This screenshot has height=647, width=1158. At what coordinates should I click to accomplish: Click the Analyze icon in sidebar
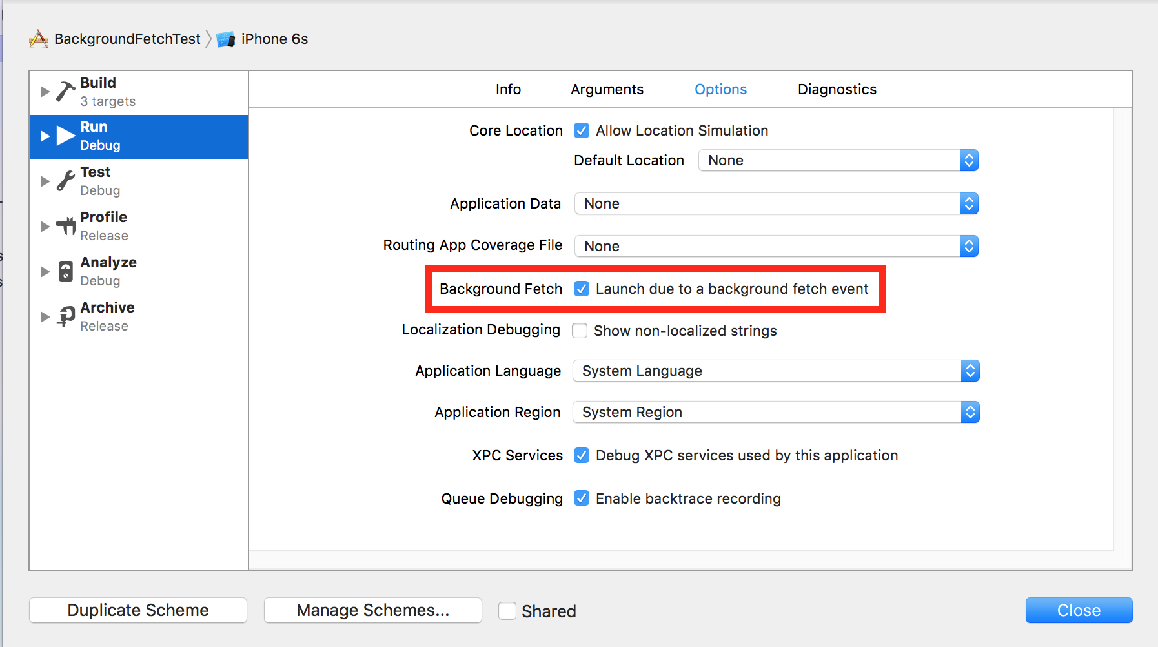(66, 271)
